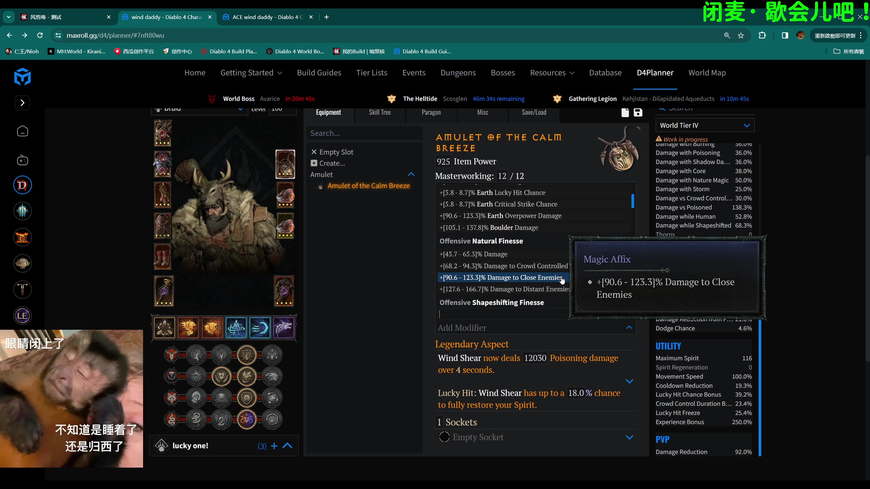Select the main-hand weapon slot bottom left
870x489 pixels.
[x=164, y=291]
